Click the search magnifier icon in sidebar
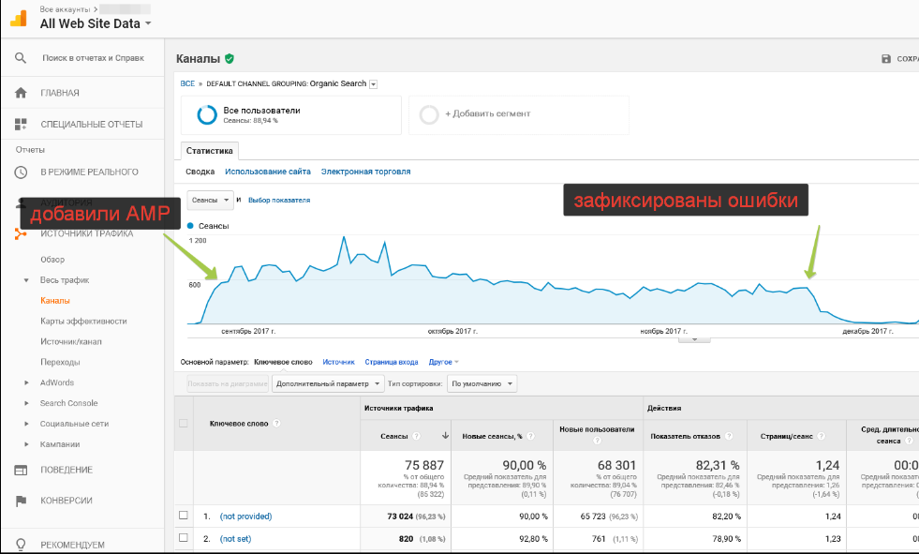This screenshot has width=919, height=554. (x=21, y=58)
